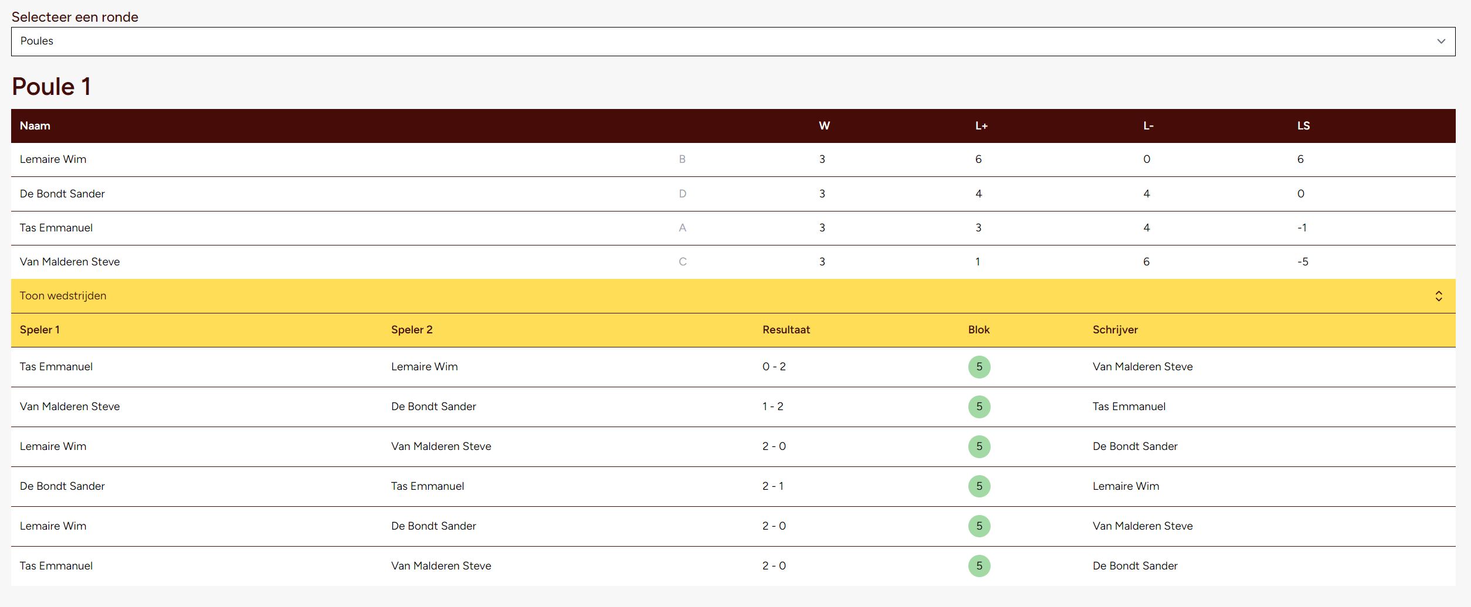The image size is (1471, 607).
Task: Click the 'Naam' column header
Action: click(x=35, y=126)
